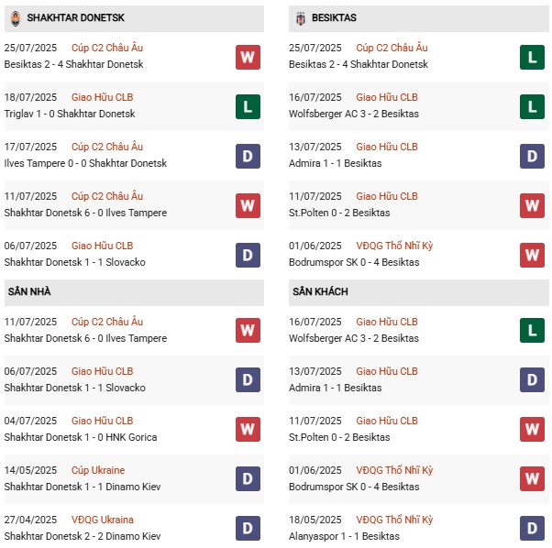This screenshot has height=548, width=552.
Task: Click the Besiktas club crest icon
Action: coord(300,17)
